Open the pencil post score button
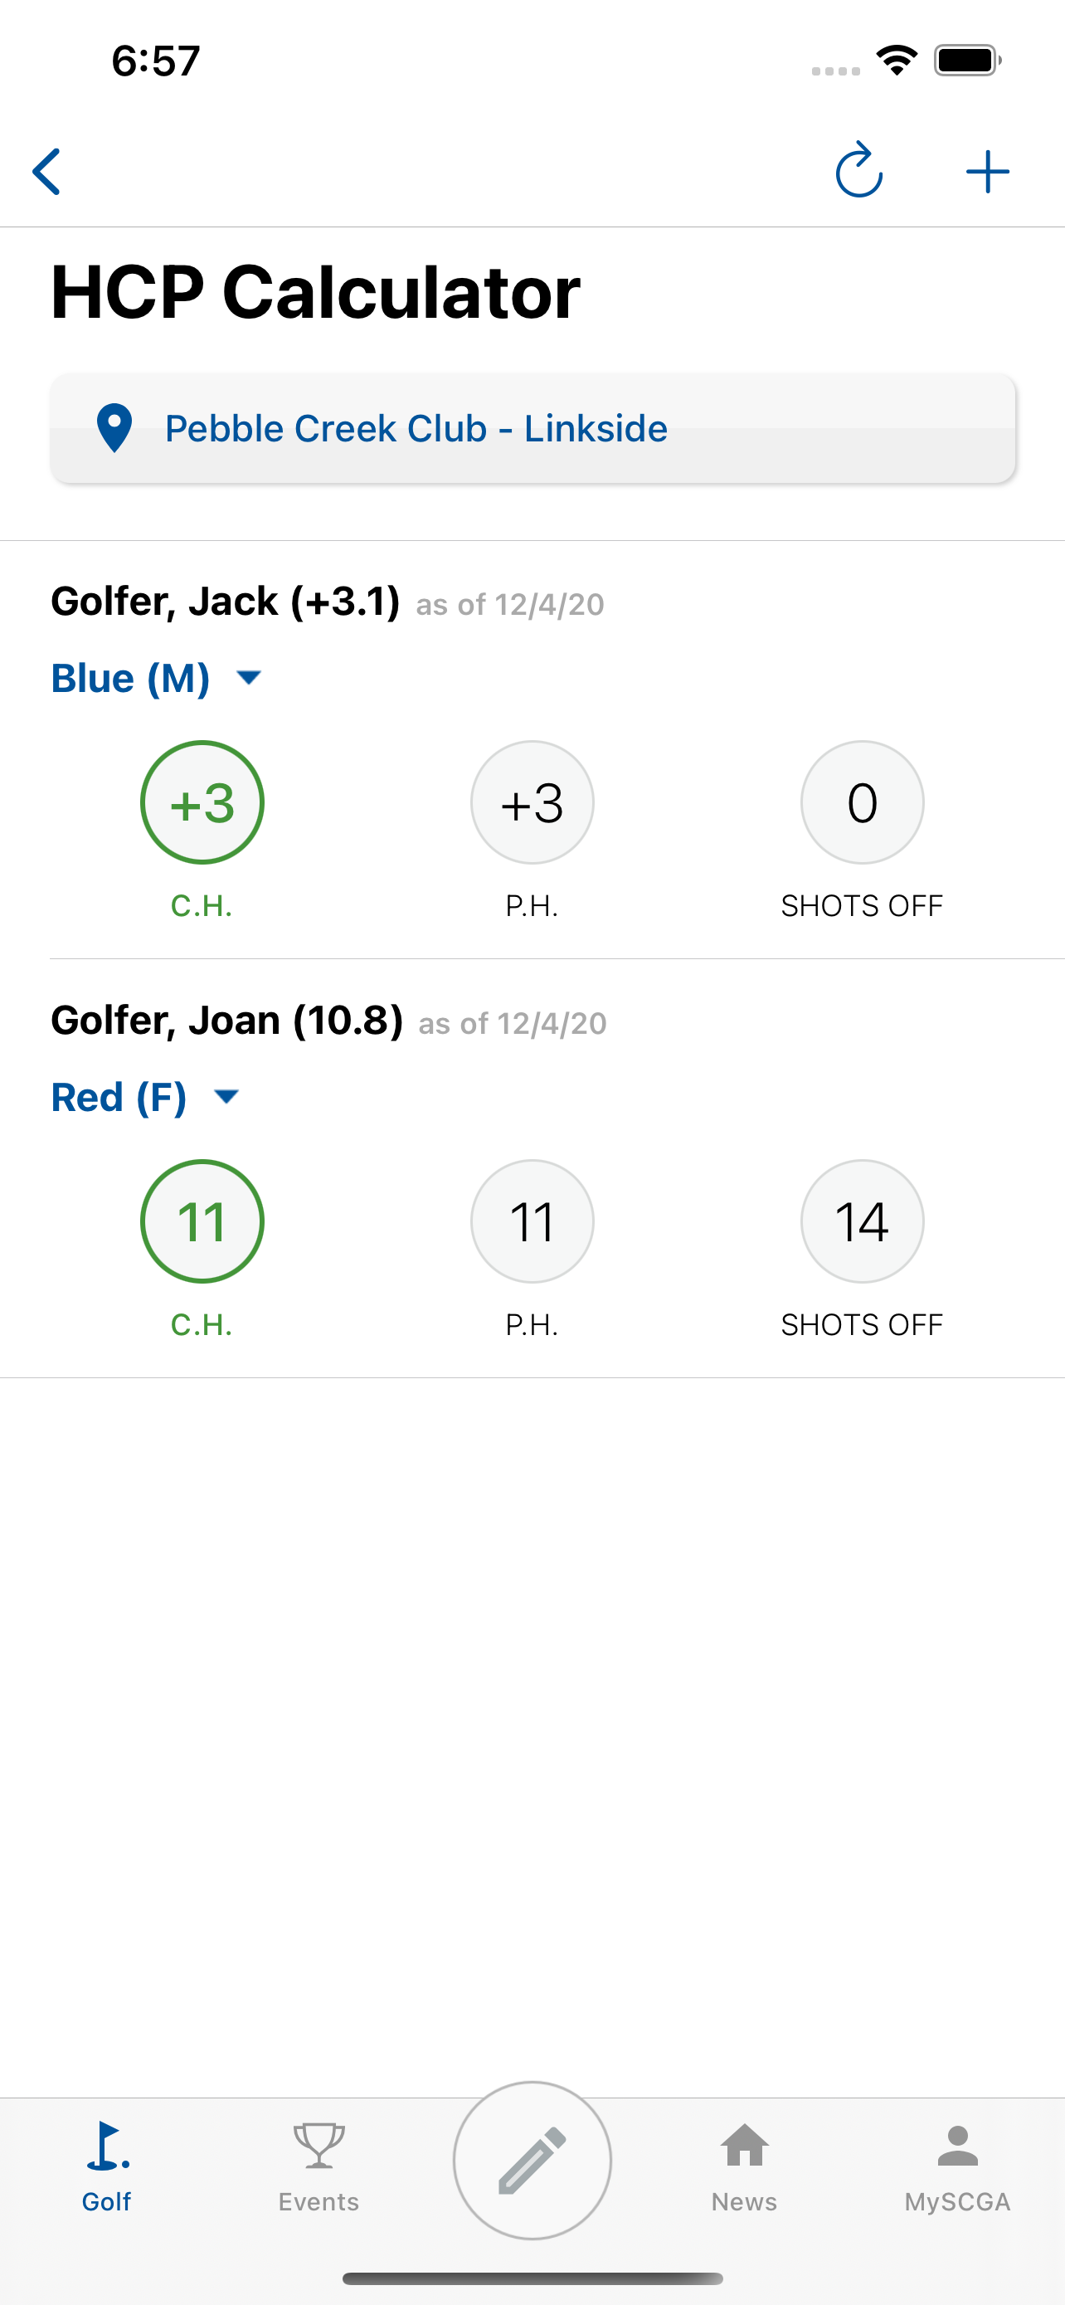1065x2305 pixels. (532, 2160)
